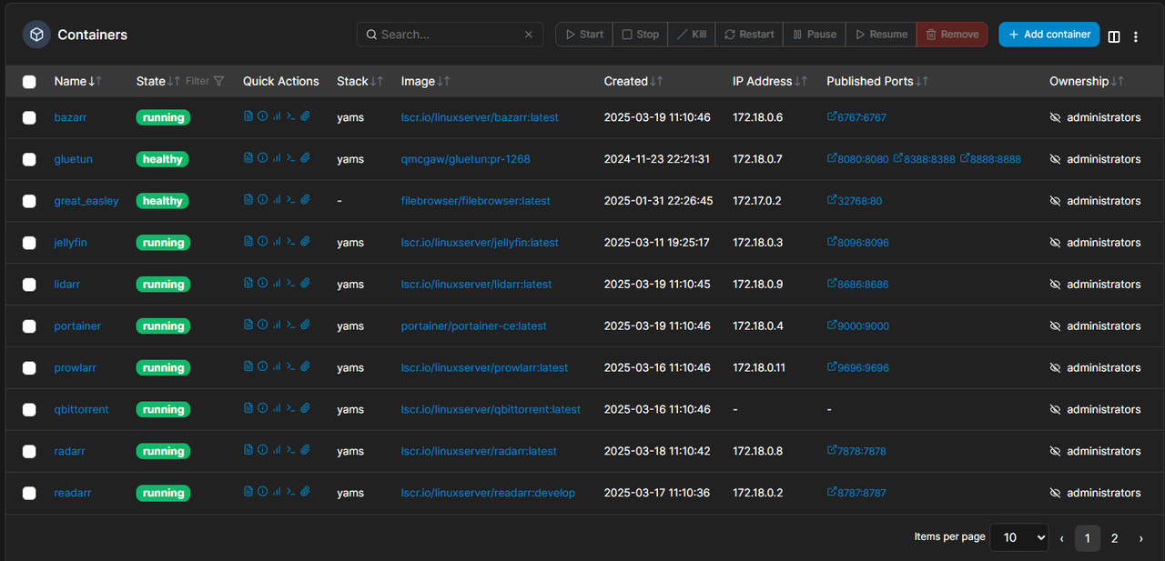This screenshot has width=1165, height=561.
Task: Open the qmcgaw/gluetun:pr-1268 image link
Action: point(465,159)
